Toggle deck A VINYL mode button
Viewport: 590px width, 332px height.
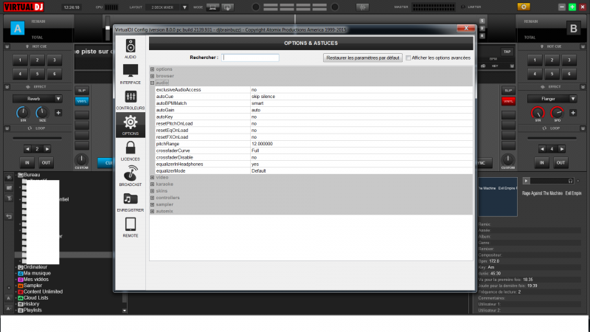(x=82, y=101)
